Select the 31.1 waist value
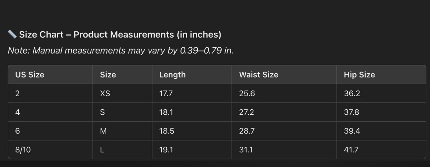This screenshot has height=167, width=430. (246, 150)
